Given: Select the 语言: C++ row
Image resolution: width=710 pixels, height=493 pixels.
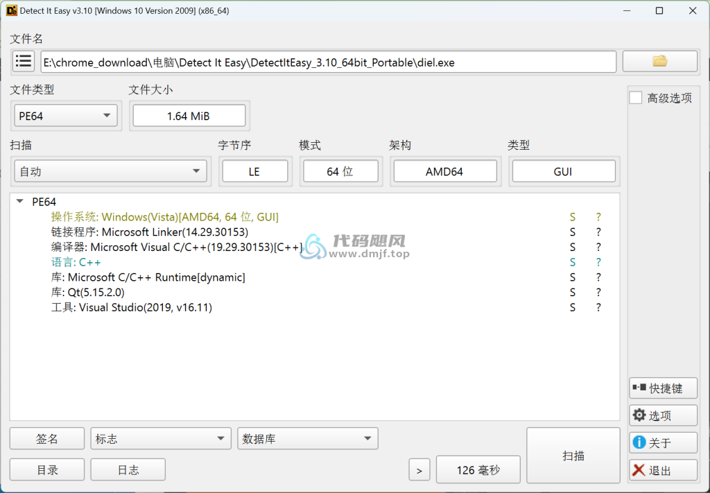Looking at the screenshot, I should pyautogui.click(x=315, y=262).
